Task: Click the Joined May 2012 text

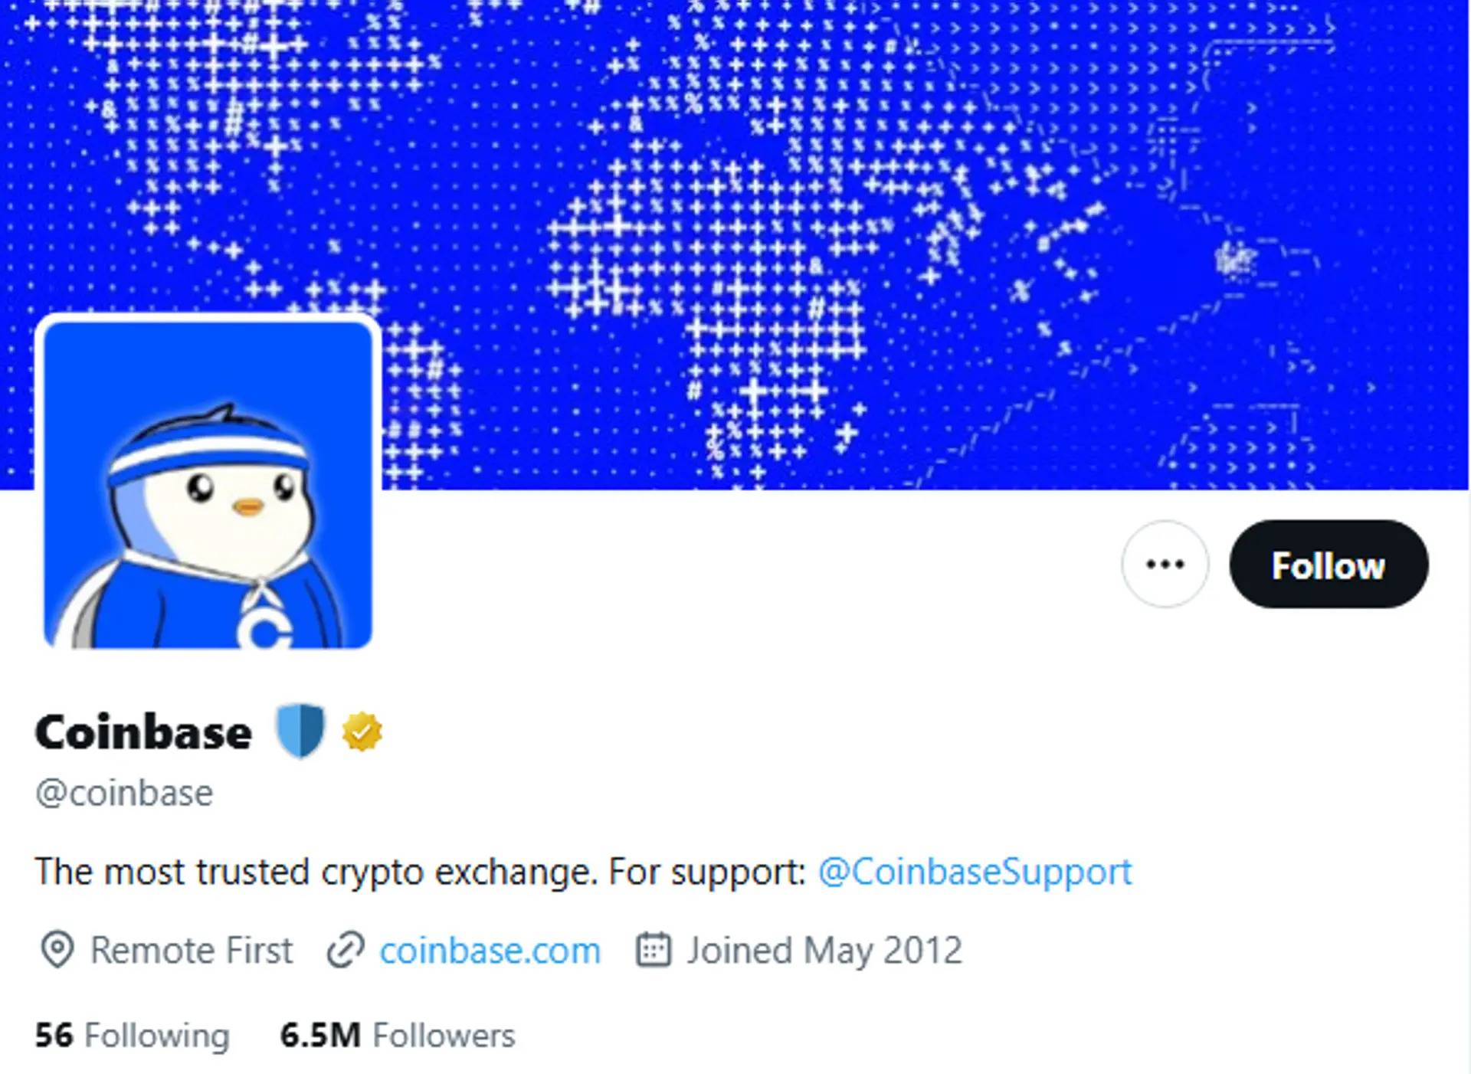Action: pyautogui.click(x=824, y=951)
